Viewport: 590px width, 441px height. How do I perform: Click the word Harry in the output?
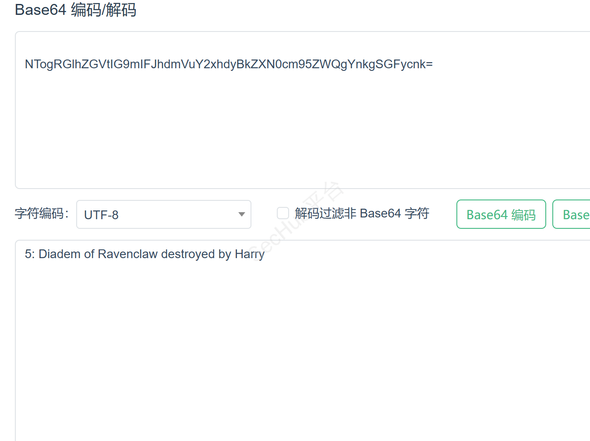249,254
